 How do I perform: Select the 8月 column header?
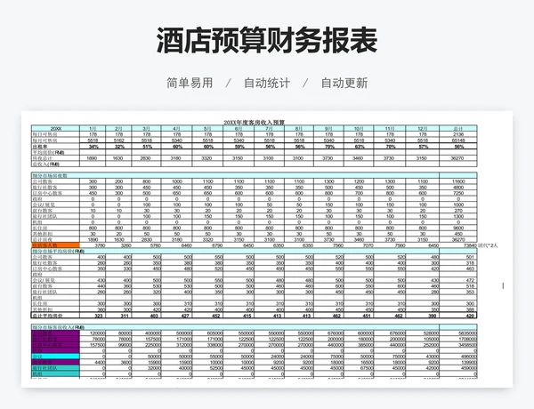[299, 129]
